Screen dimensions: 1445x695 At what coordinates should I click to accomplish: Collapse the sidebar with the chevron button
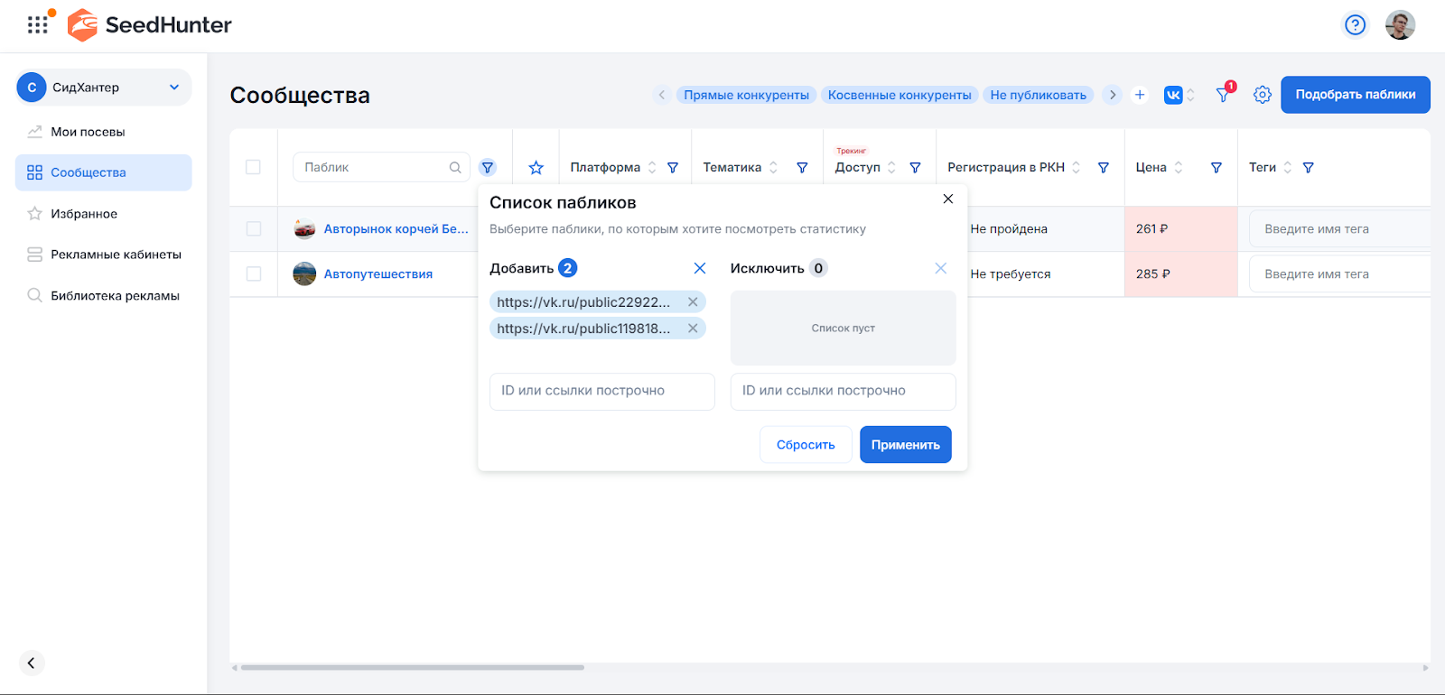32,663
